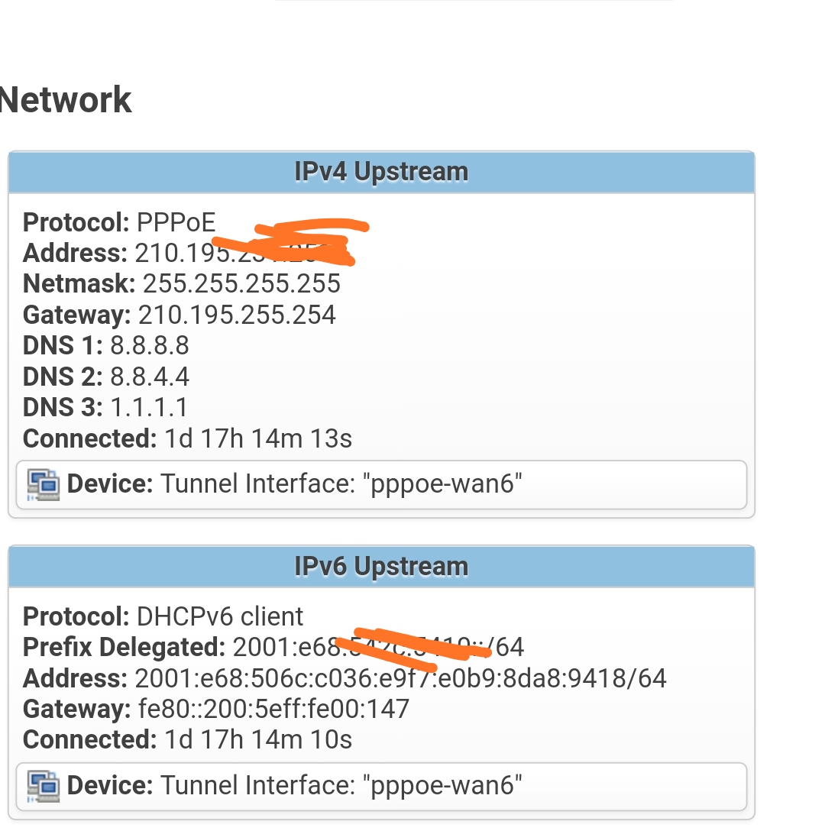825x831 pixels.
Task: Click the PPPoE protocol value
Action: 176,222
